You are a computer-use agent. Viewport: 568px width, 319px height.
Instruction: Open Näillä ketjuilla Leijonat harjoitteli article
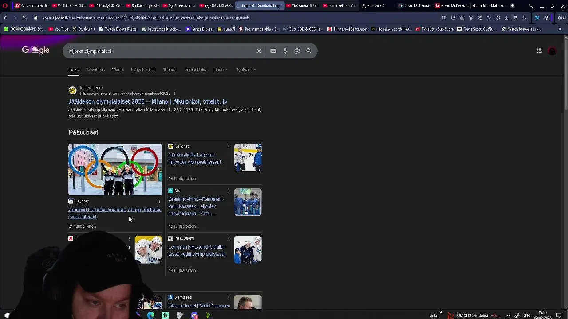[194, 159]
